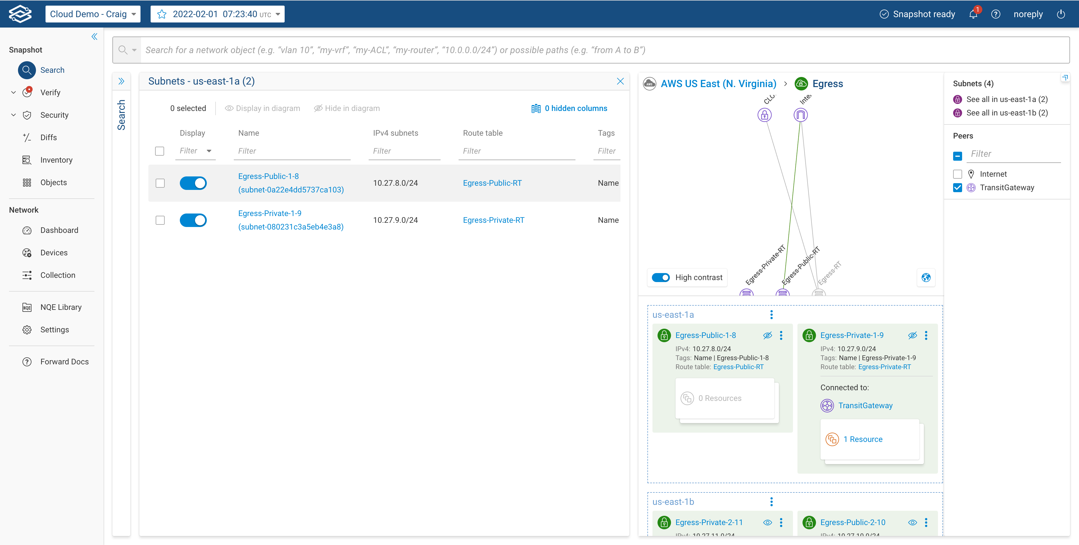1079x545 pixels.
Task: Open the Objects grid icon
Action: 27,182
